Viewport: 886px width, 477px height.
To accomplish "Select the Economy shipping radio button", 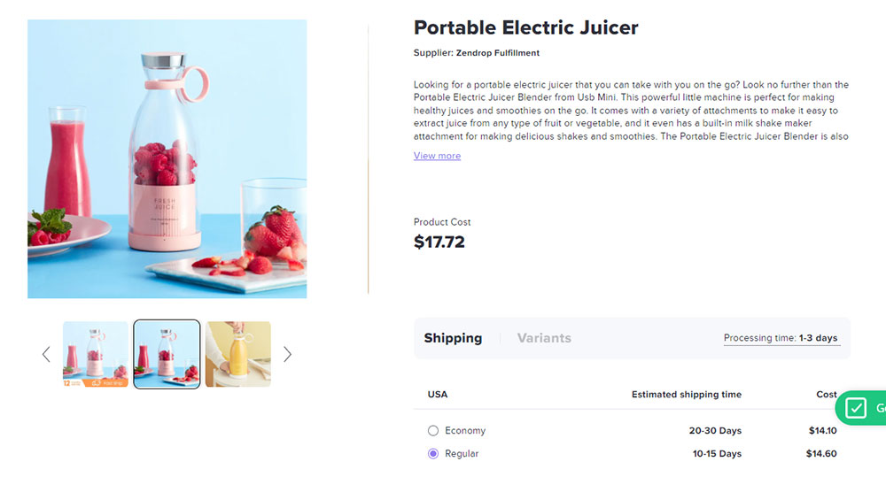I will pos(433,431).
